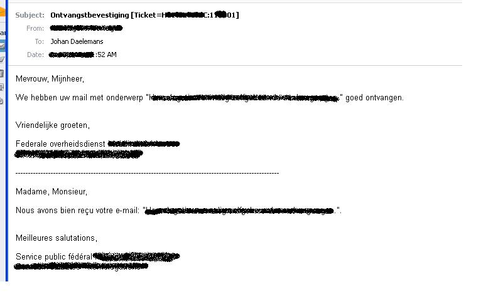Viewport: 481px width, 299px height.
Task: Click the sidebar icon below the envelope
Action: pos(3,60)
